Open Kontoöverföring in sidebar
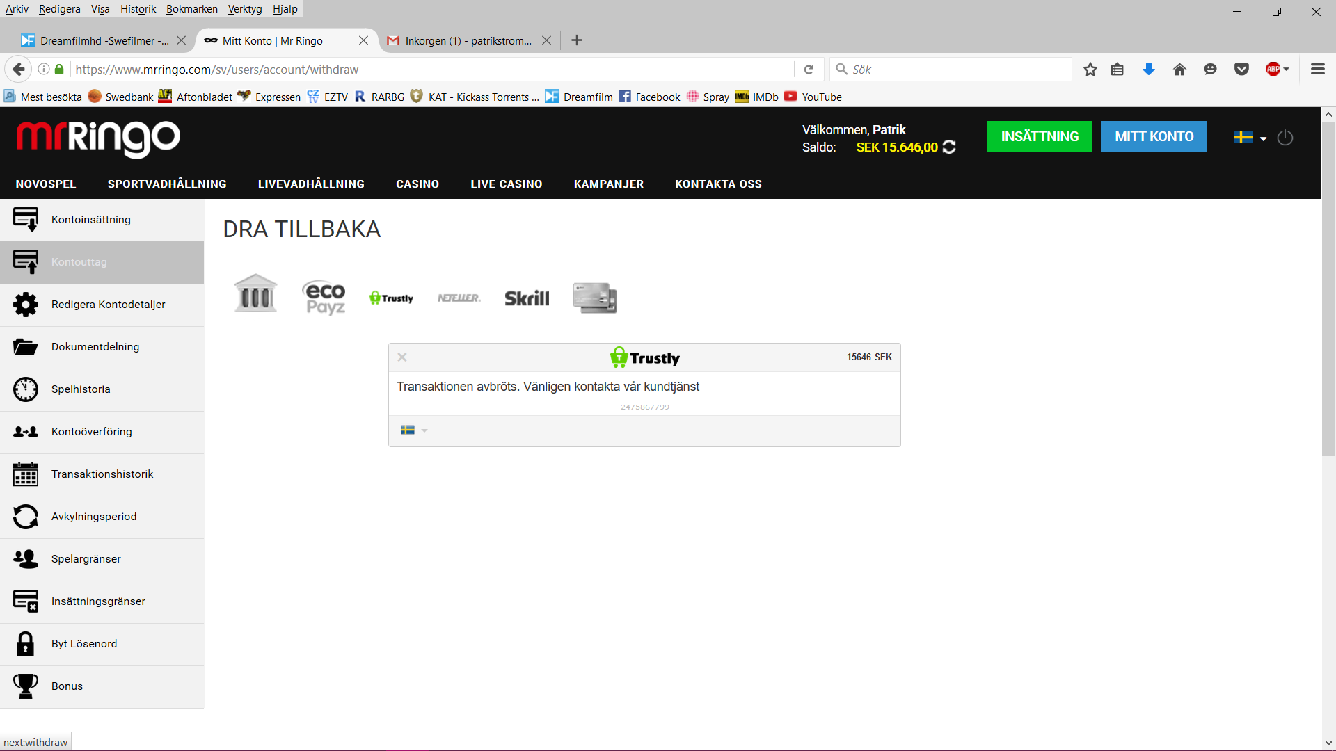 point(102,432)
